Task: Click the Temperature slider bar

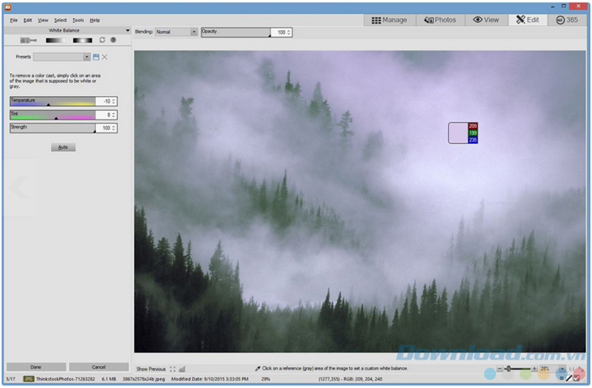Action: (52, 102)
